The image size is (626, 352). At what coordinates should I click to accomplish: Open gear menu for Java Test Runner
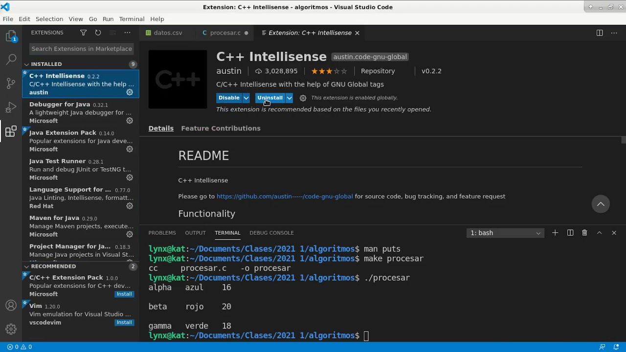click(130, 177)
